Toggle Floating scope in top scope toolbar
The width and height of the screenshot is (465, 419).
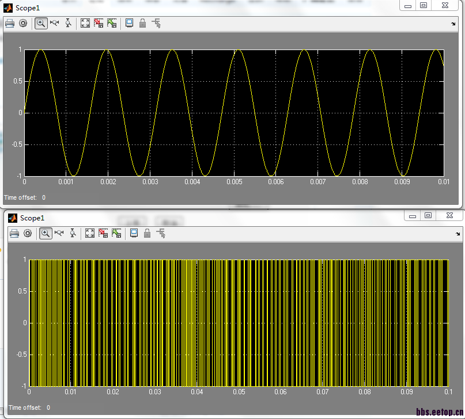tap(129, 23)
